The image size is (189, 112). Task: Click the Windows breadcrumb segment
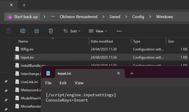164,17
